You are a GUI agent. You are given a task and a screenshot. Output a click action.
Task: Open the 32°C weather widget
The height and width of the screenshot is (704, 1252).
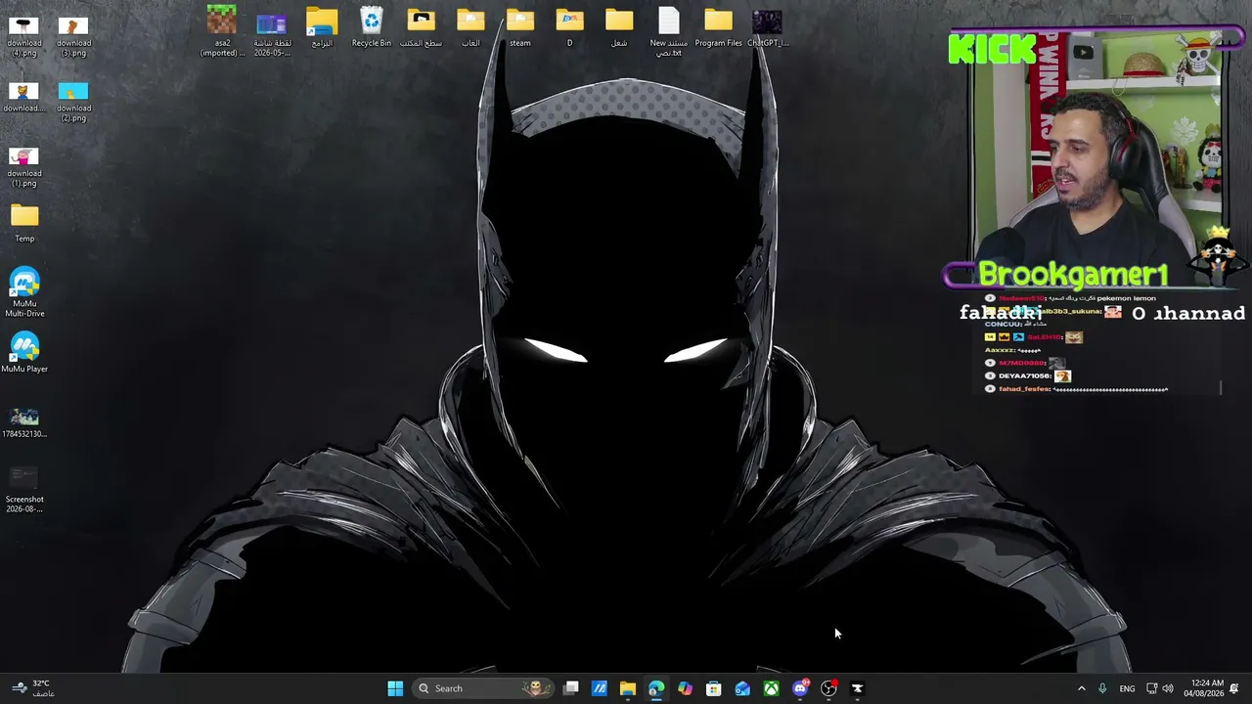pyautogui.click(x=31, y=688)
